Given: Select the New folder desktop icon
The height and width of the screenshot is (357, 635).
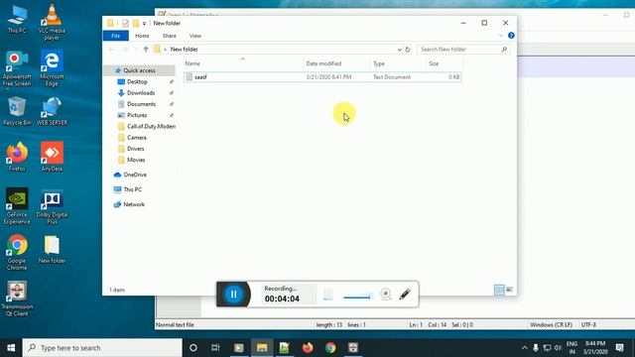Looking at the screenshot, I should 52,250.
